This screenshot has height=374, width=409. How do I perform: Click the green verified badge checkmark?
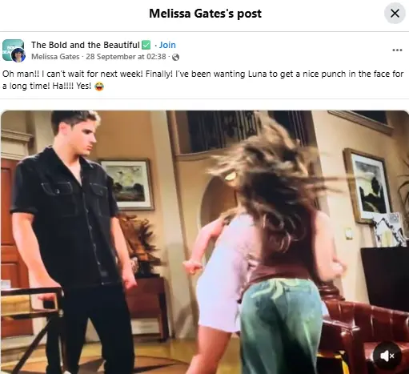pos(146,45)
